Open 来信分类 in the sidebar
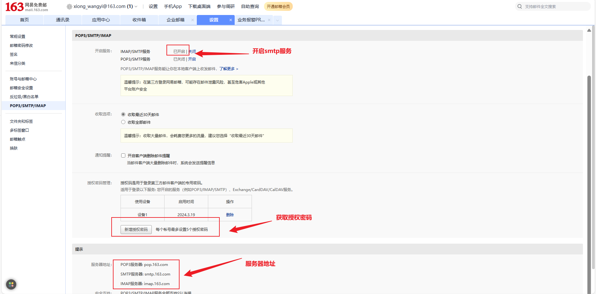Screen dimensions: 596x294 [x=18, y=63]
